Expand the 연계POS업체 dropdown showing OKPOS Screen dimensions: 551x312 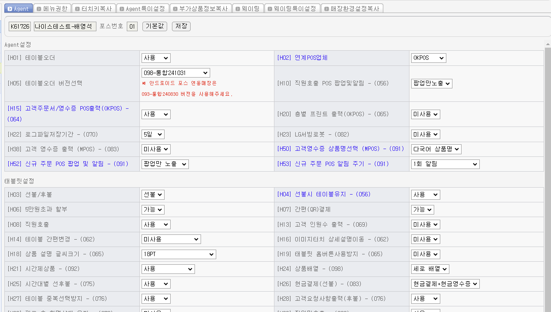point(428,58)
